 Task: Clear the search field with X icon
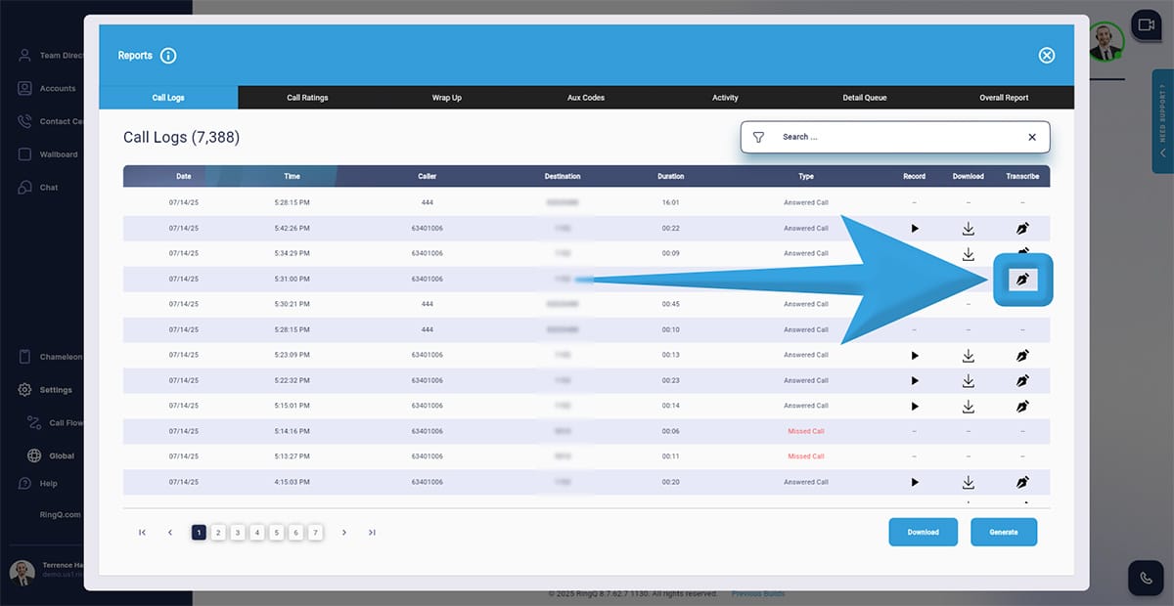coord(1031,138)
